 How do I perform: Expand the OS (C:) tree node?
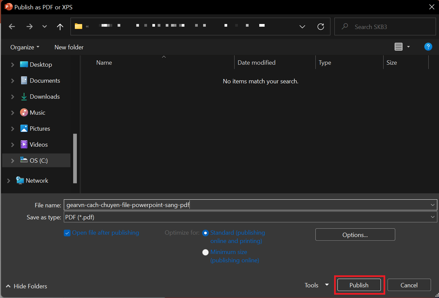pyautogui.click(x=13, y=161)
